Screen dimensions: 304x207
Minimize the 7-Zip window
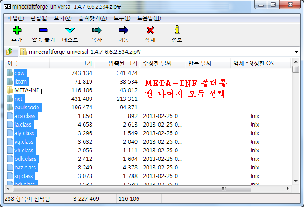point(261,5)
